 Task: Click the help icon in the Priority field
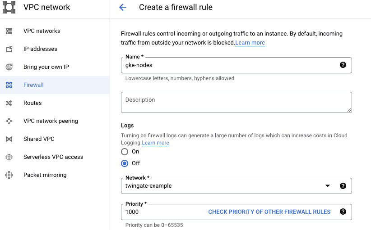click(x=343, y=212)
